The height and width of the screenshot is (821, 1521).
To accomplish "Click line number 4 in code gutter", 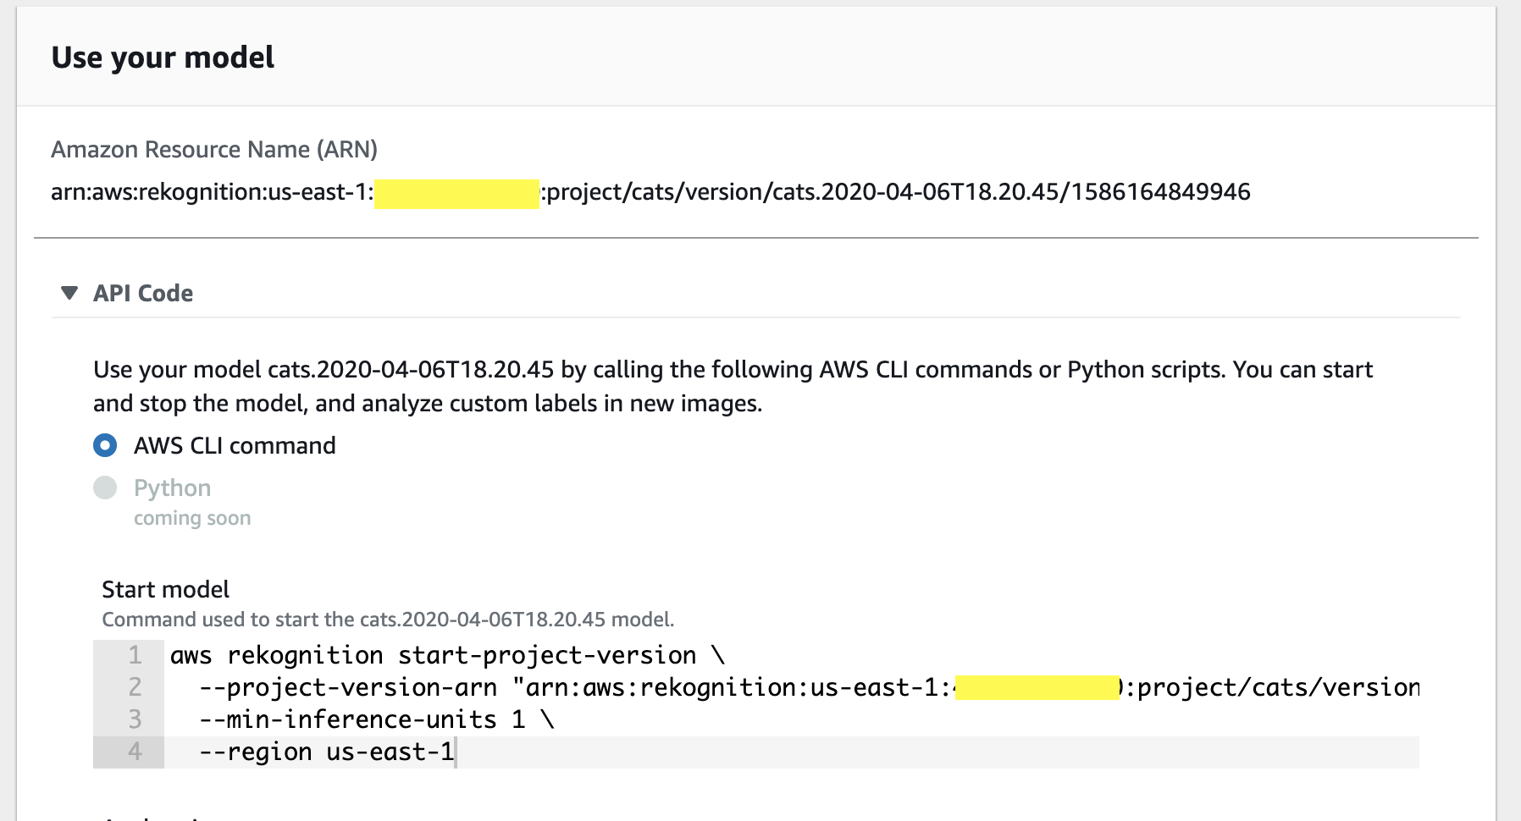I will (x=135, y=752).
